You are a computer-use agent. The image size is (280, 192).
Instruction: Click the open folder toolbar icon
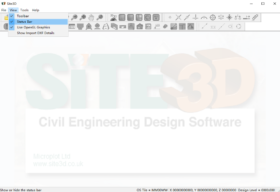point(6,18)
